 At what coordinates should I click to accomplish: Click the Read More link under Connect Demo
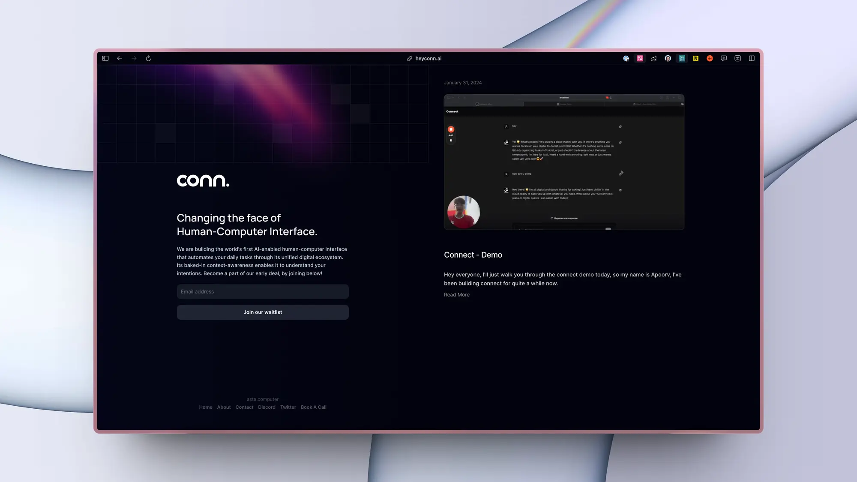(x=457, y=294)
